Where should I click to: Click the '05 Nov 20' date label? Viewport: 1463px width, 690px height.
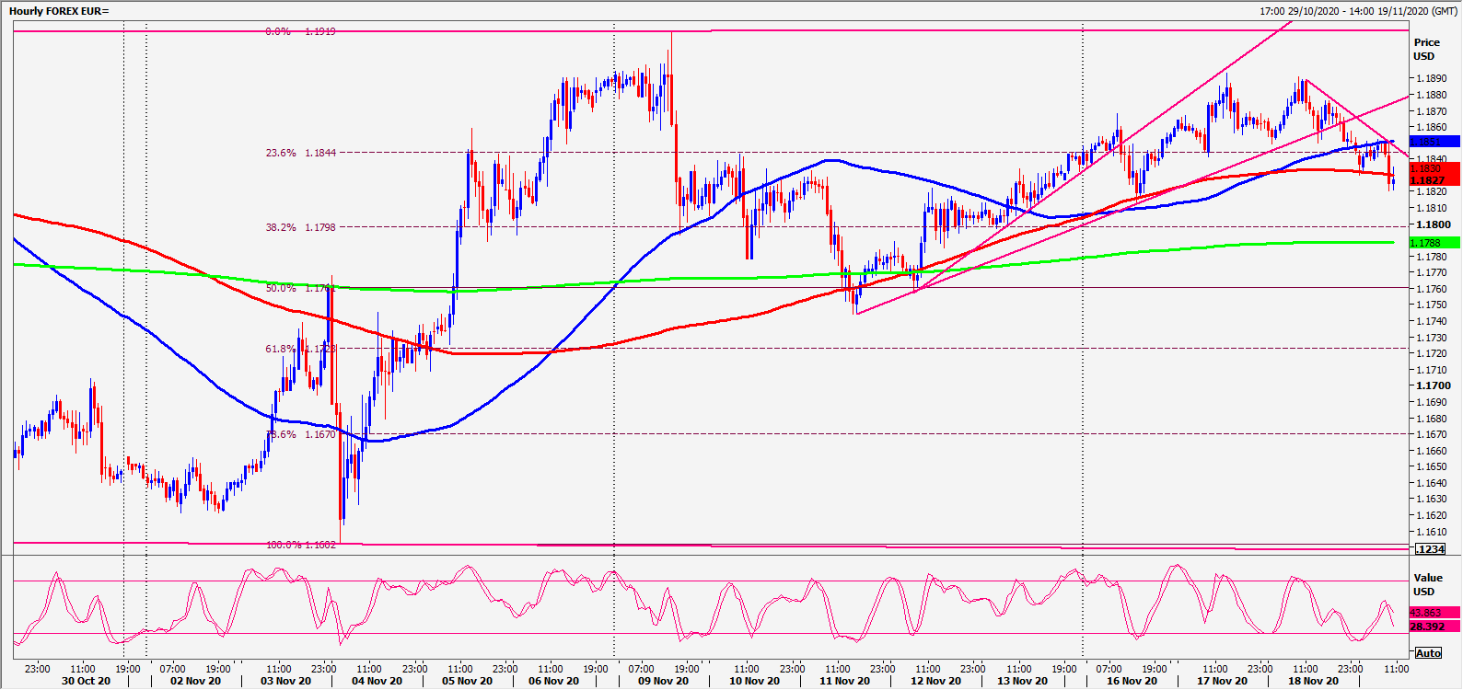point(468,681)
